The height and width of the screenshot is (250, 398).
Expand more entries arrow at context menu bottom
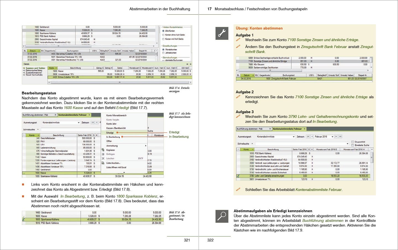(x=124, y=172)
